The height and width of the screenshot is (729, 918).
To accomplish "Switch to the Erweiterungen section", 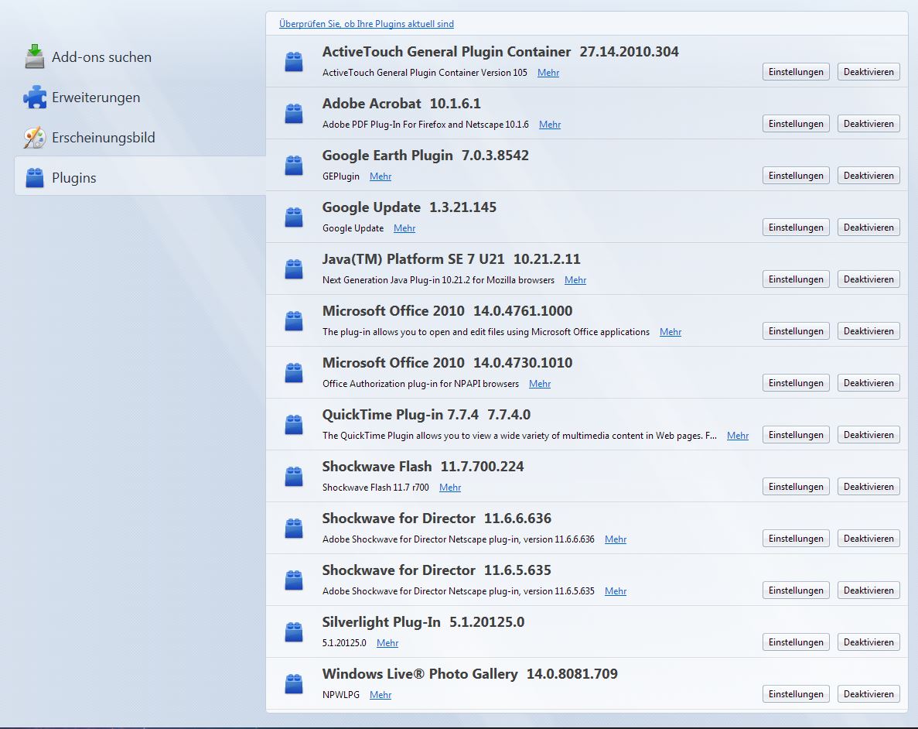I will tap(96, 98).
